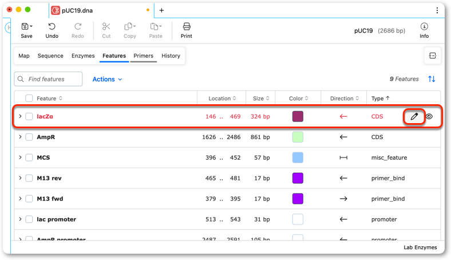451x260 pixels.
Task: Click the M13 rev purple color swatch
Action: tap(298, 178)
